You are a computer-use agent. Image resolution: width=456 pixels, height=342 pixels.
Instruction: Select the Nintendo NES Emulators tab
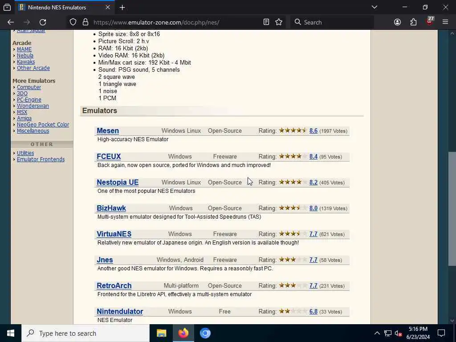point(64,8)
